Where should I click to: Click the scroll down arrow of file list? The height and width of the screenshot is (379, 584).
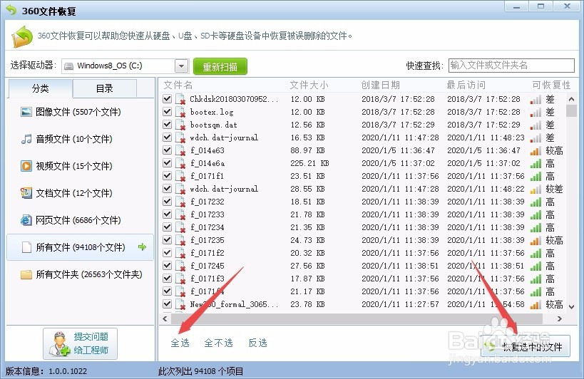pos(571,306)
